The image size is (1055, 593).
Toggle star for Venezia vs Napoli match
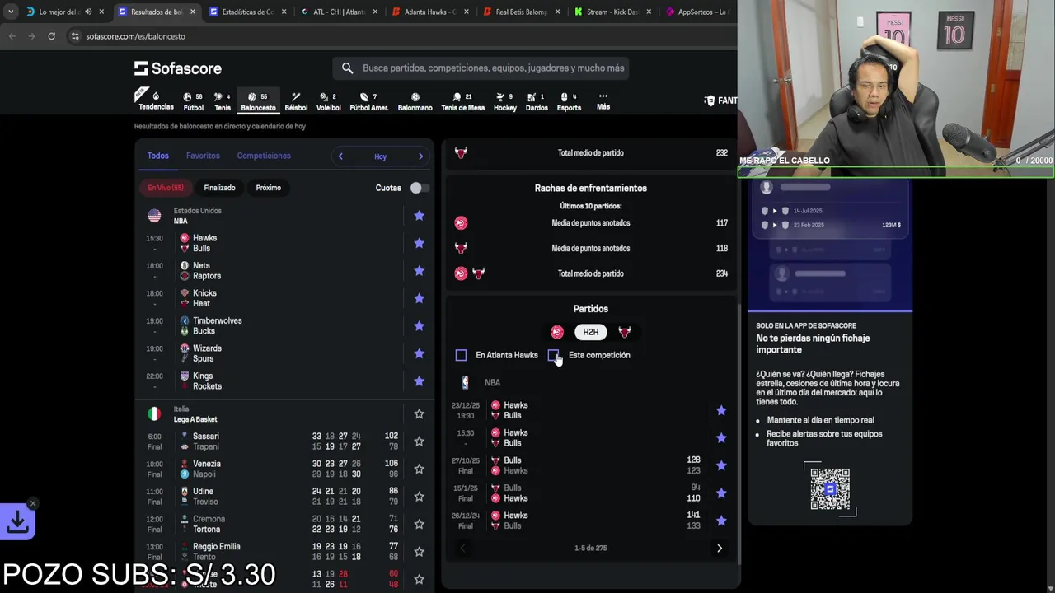pos(419,469)
